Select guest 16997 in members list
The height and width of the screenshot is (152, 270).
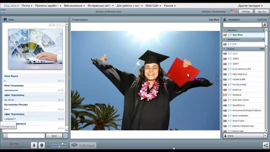(244, 64)
